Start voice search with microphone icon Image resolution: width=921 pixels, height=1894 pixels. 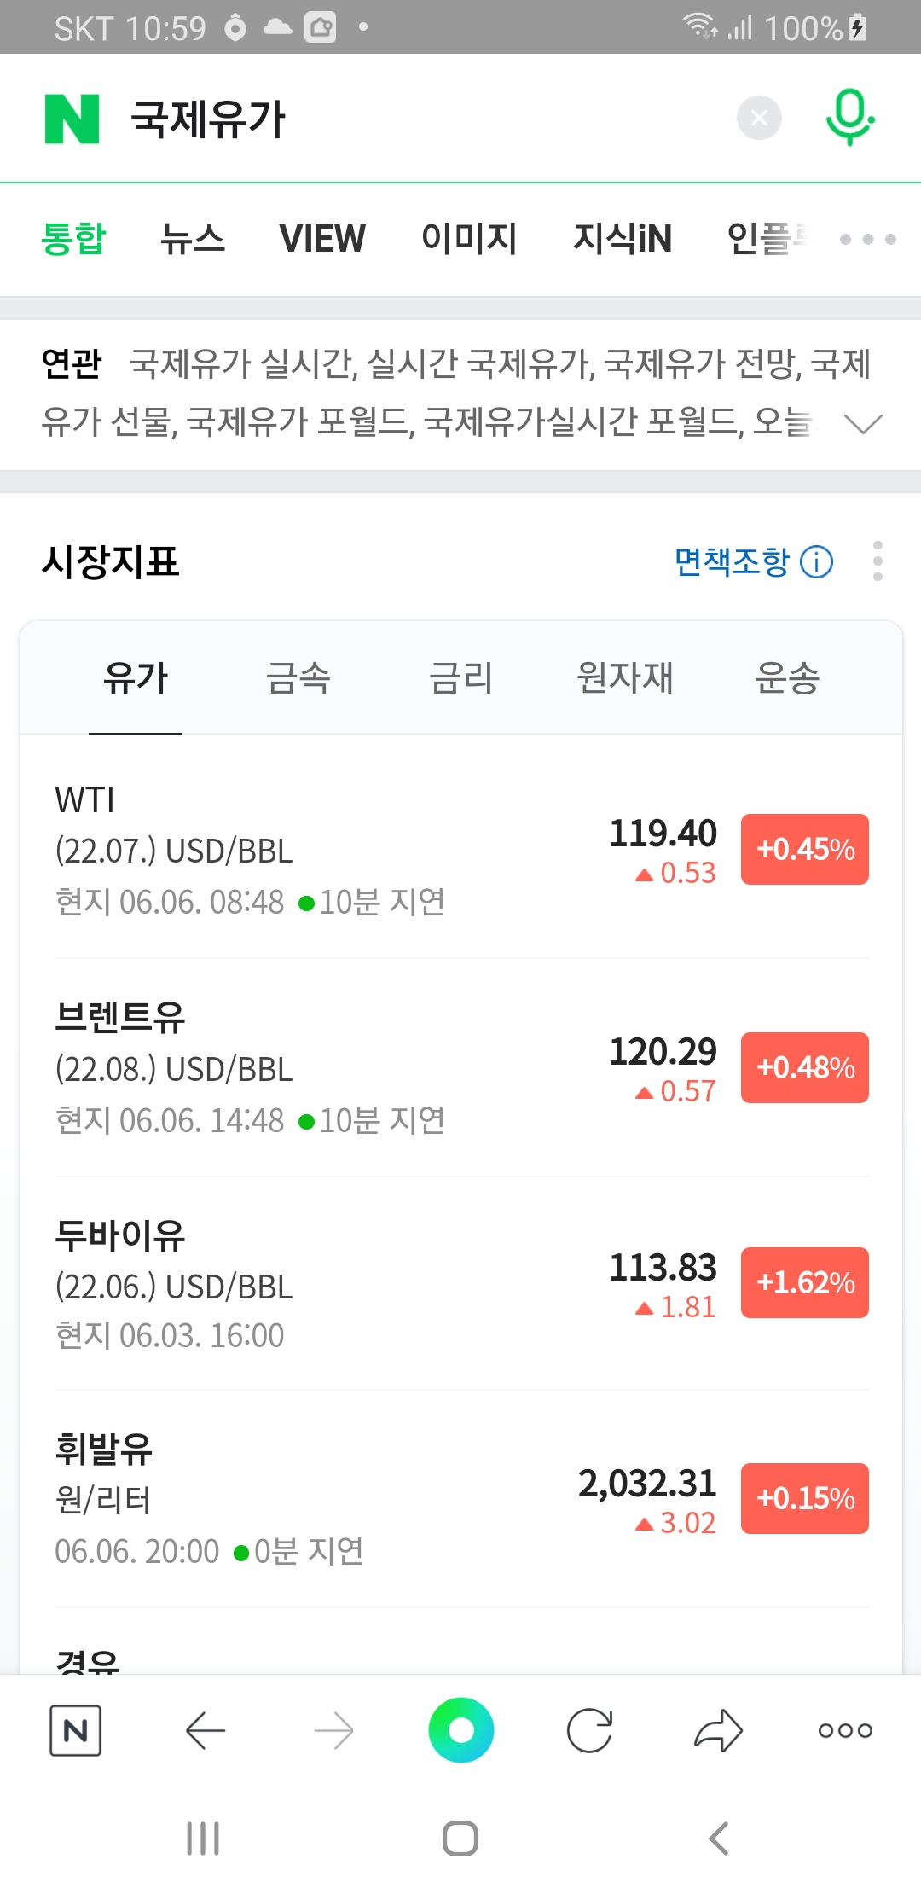[849, 118]
